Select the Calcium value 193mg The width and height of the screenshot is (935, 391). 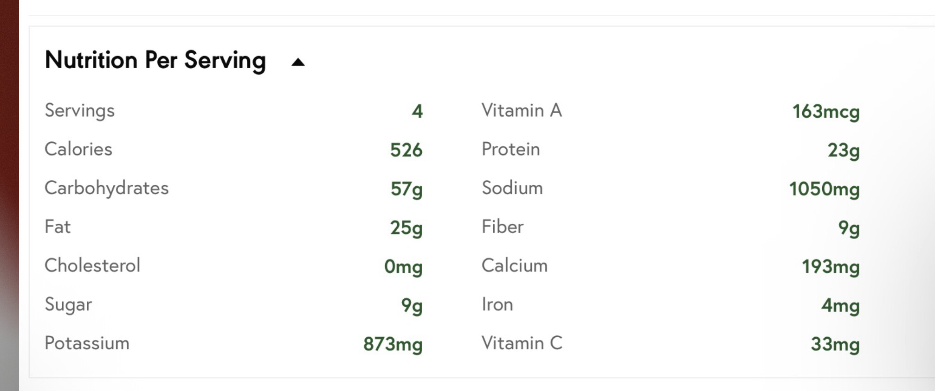[x=831, y=266]
